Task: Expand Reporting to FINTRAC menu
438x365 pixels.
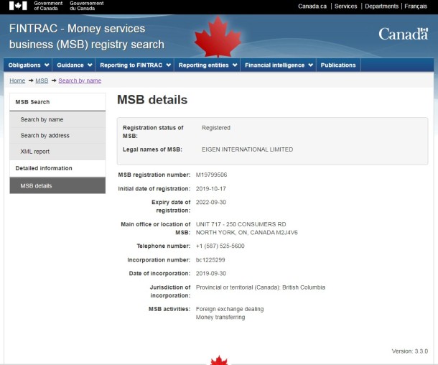Action: [136, 65]
